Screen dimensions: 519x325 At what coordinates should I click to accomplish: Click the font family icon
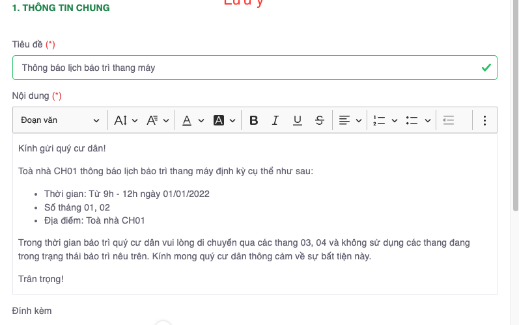(x=152, y=120)
